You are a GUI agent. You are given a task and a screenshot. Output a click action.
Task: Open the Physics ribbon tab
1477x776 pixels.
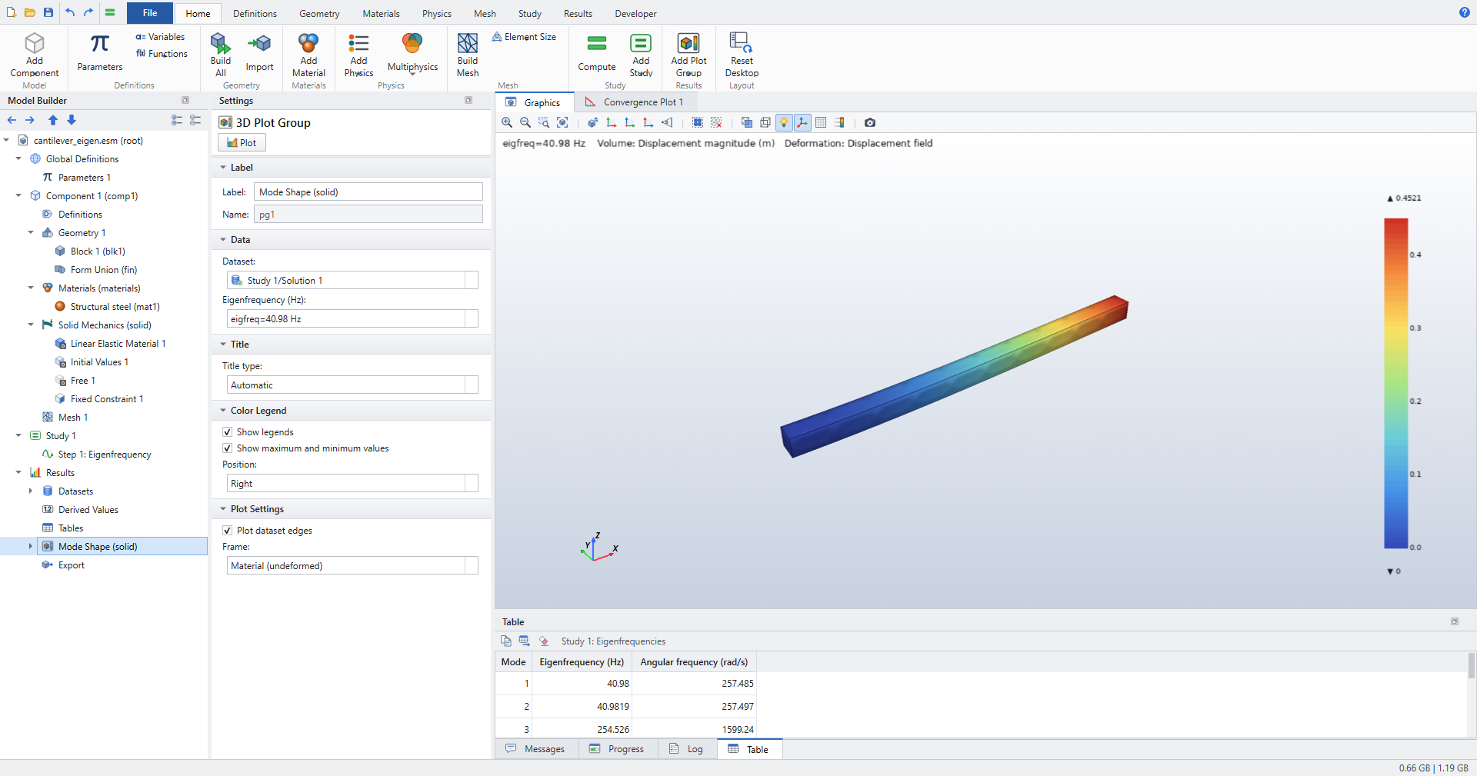pos(436,14)
